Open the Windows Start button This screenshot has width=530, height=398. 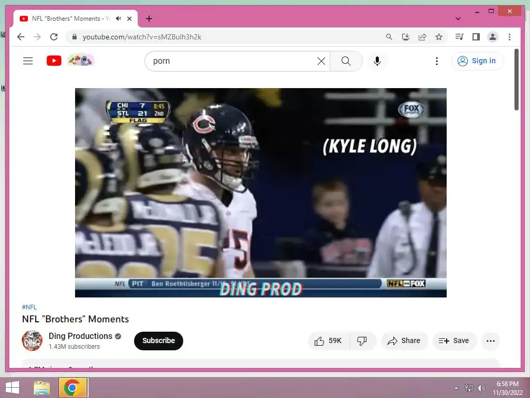[x=12, y=388]
